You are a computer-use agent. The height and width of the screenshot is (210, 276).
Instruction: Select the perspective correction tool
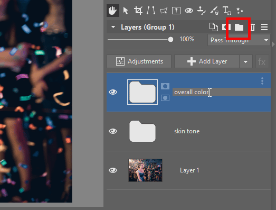[x=164, y=11]
